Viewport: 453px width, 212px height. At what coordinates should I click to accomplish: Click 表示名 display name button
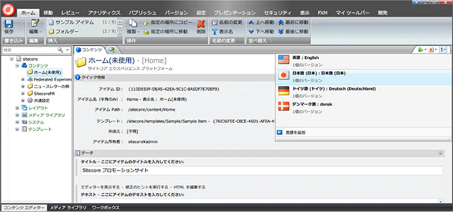pyautogui.click(x=223, y=32)
